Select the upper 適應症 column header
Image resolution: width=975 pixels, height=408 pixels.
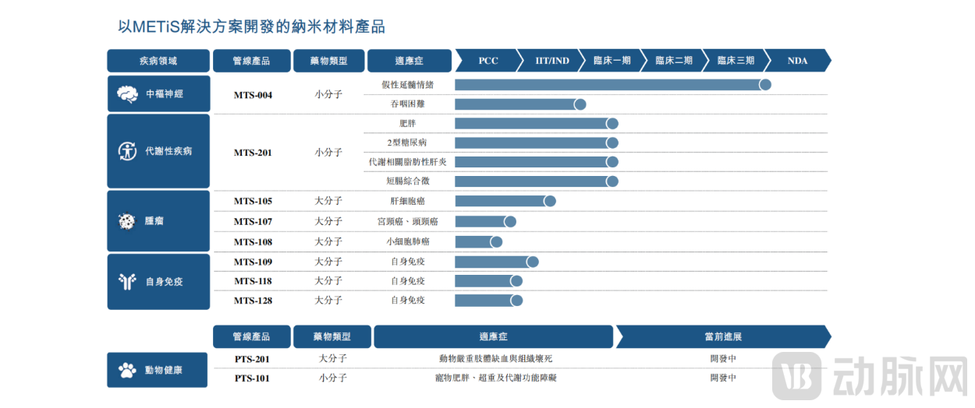(x=409, y=61)
